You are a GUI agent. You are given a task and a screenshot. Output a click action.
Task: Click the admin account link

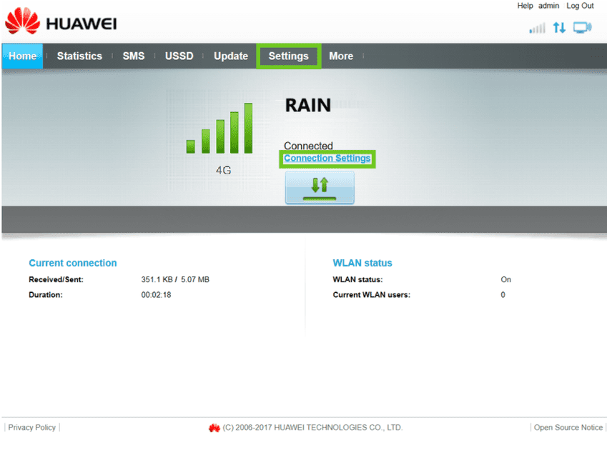point(548,6)
